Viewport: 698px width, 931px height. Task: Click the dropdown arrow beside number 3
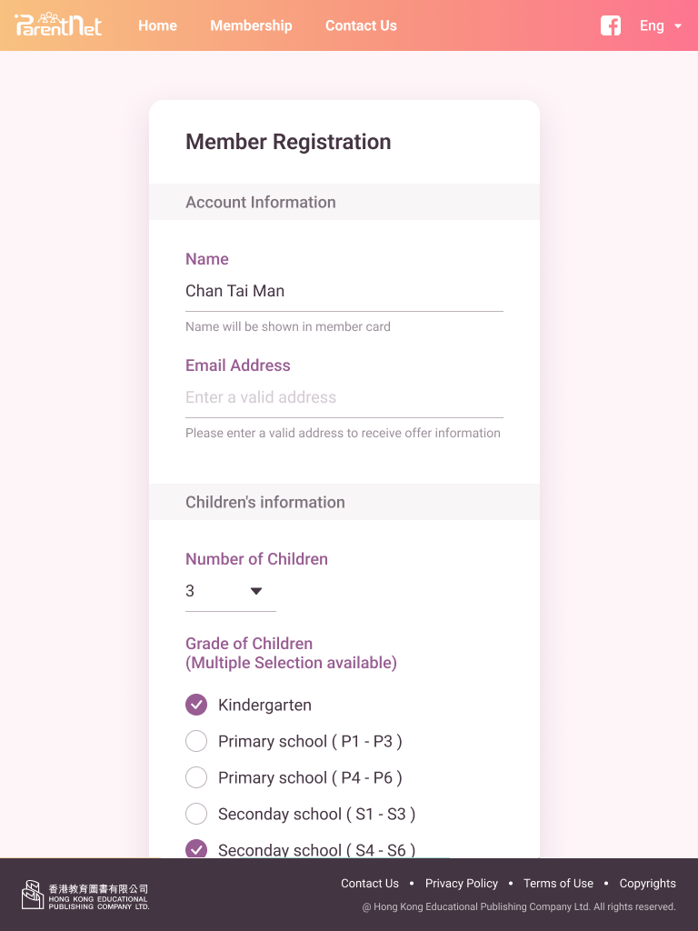(x=256, y=591)
